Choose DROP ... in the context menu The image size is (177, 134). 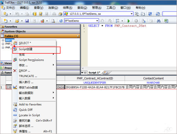tap(34, 71)
